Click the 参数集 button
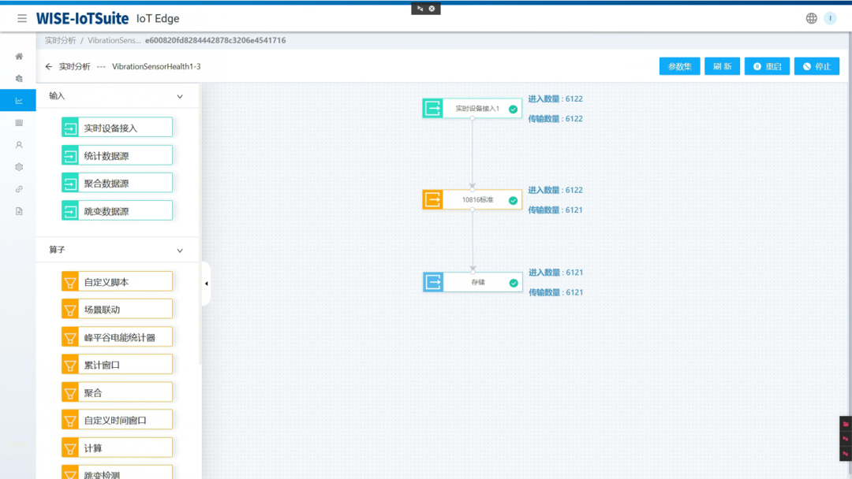This screenshot has width=852, height=479. pos(679,67)
